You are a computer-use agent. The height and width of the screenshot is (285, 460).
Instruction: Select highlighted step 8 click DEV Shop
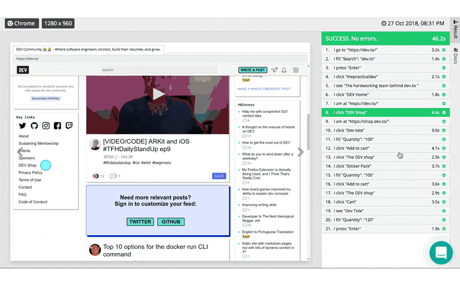tap(385, 112)
